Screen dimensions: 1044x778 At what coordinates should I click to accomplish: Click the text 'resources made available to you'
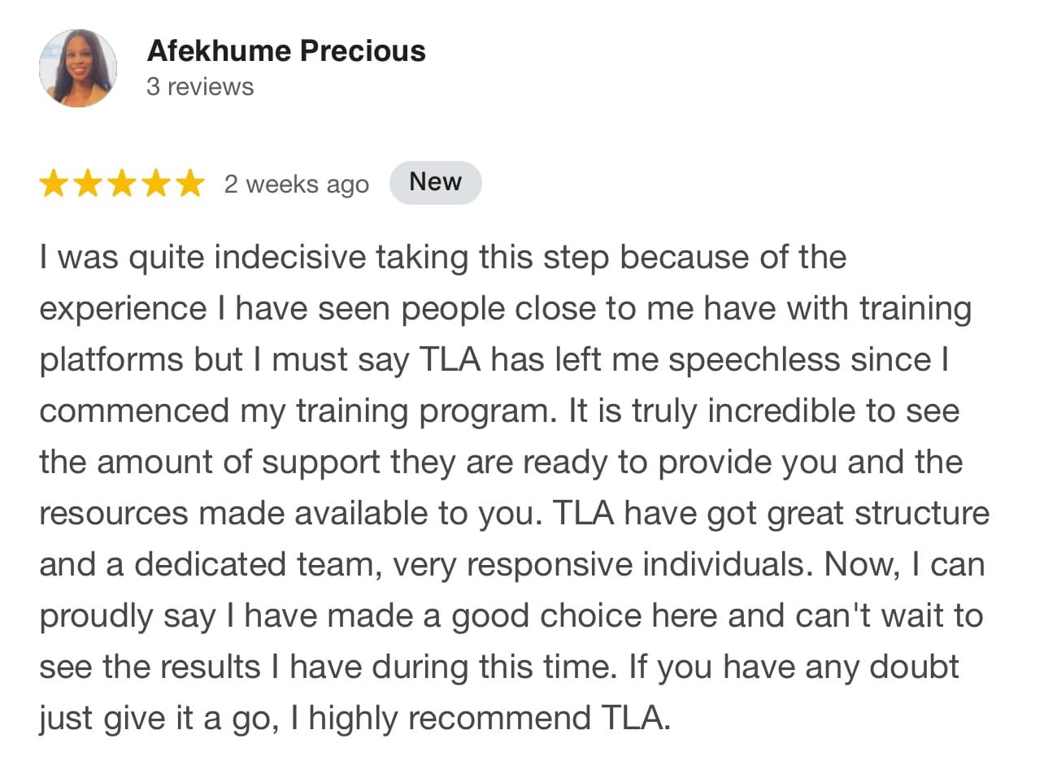[289, 514]
